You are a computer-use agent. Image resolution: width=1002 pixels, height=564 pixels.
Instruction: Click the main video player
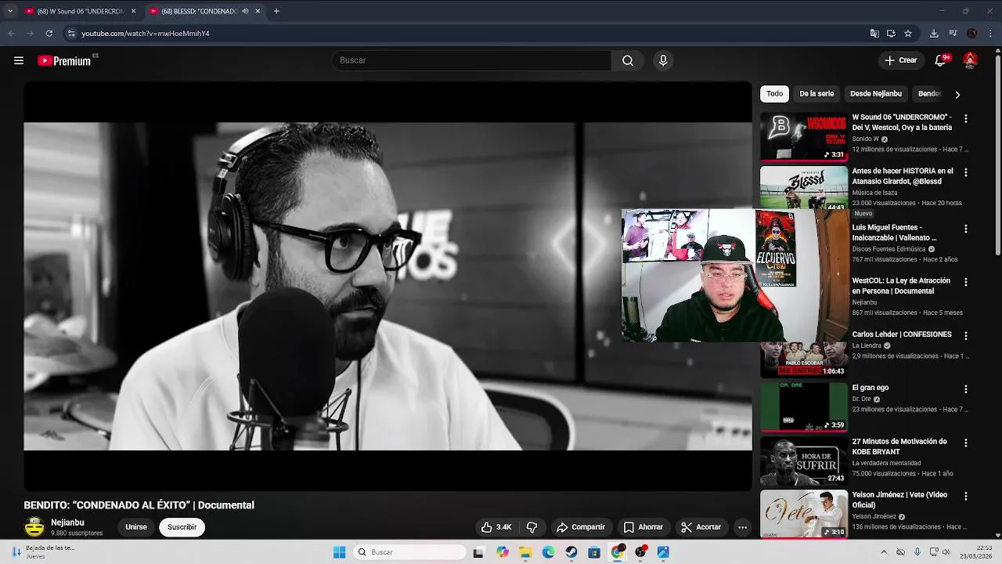[x=387, y=286]
